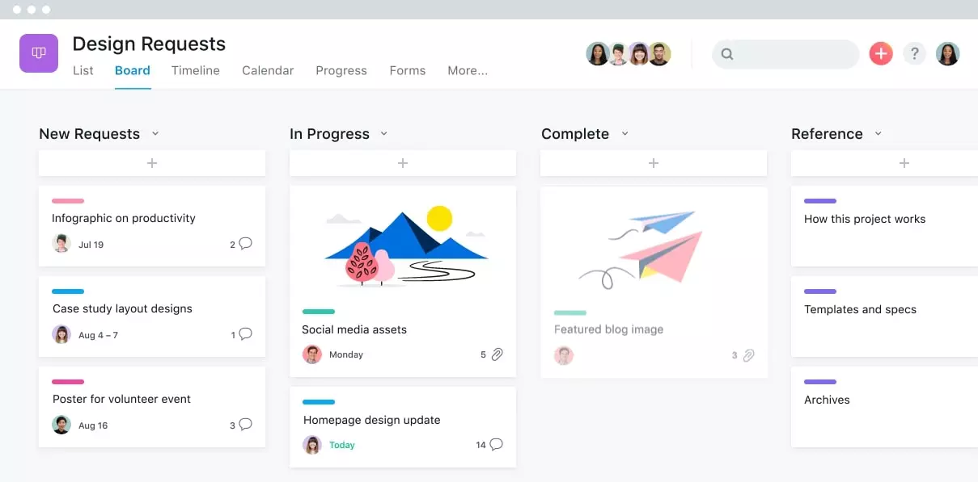Open the Templates and specs card

(x=884, y=316)
